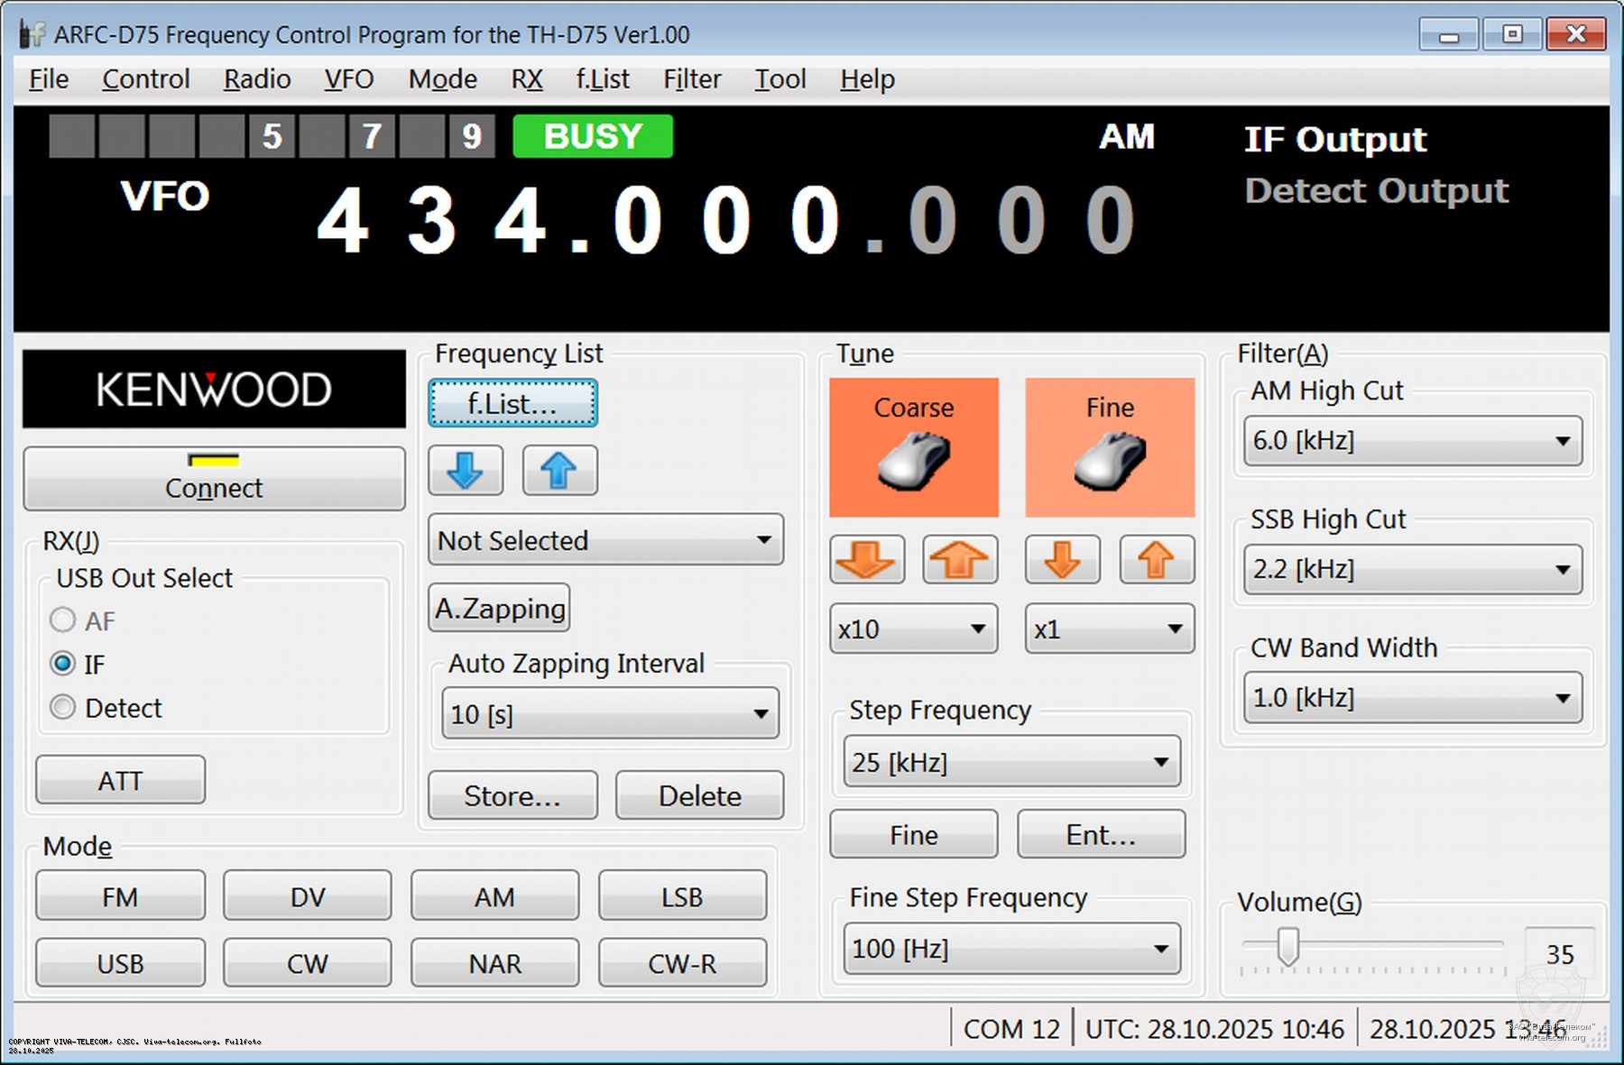Screen dimensions: 1624x1065
Task: Select IF in USB Out Select
Action: (x=62, y=664)
